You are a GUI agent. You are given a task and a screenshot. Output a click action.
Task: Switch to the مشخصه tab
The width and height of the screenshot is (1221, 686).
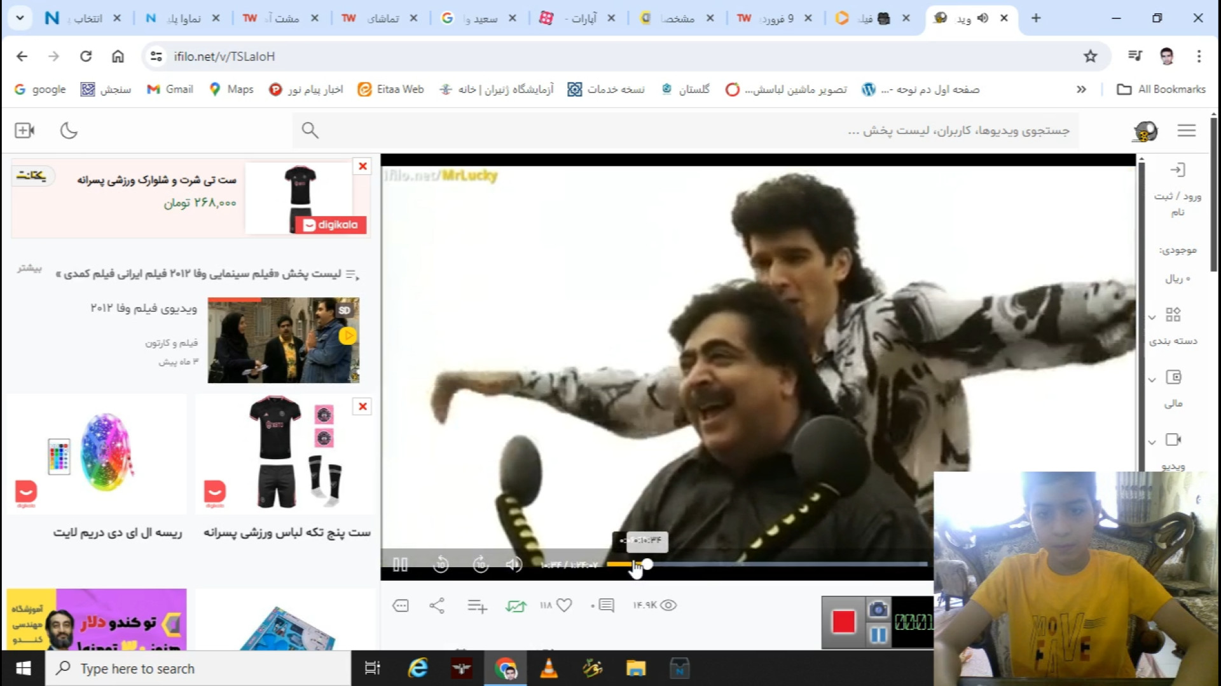point(676,18)
